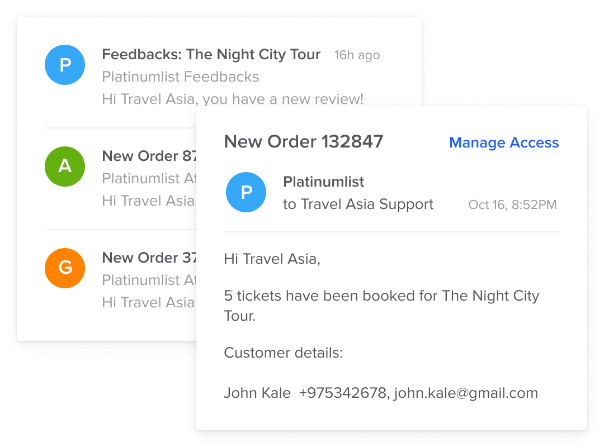Click the 'to Travel Asia Support' recipient line
The width and height of the screenshot is (604, 447).
coord(358,205)
